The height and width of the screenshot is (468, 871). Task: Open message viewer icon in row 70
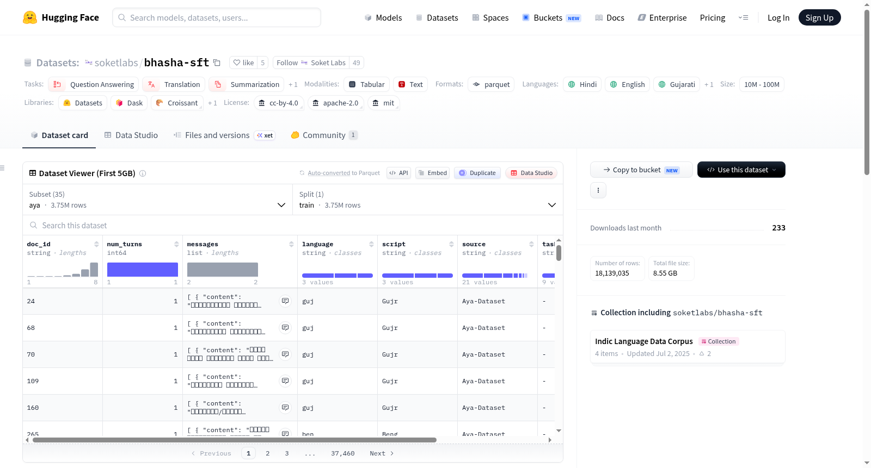285,354
